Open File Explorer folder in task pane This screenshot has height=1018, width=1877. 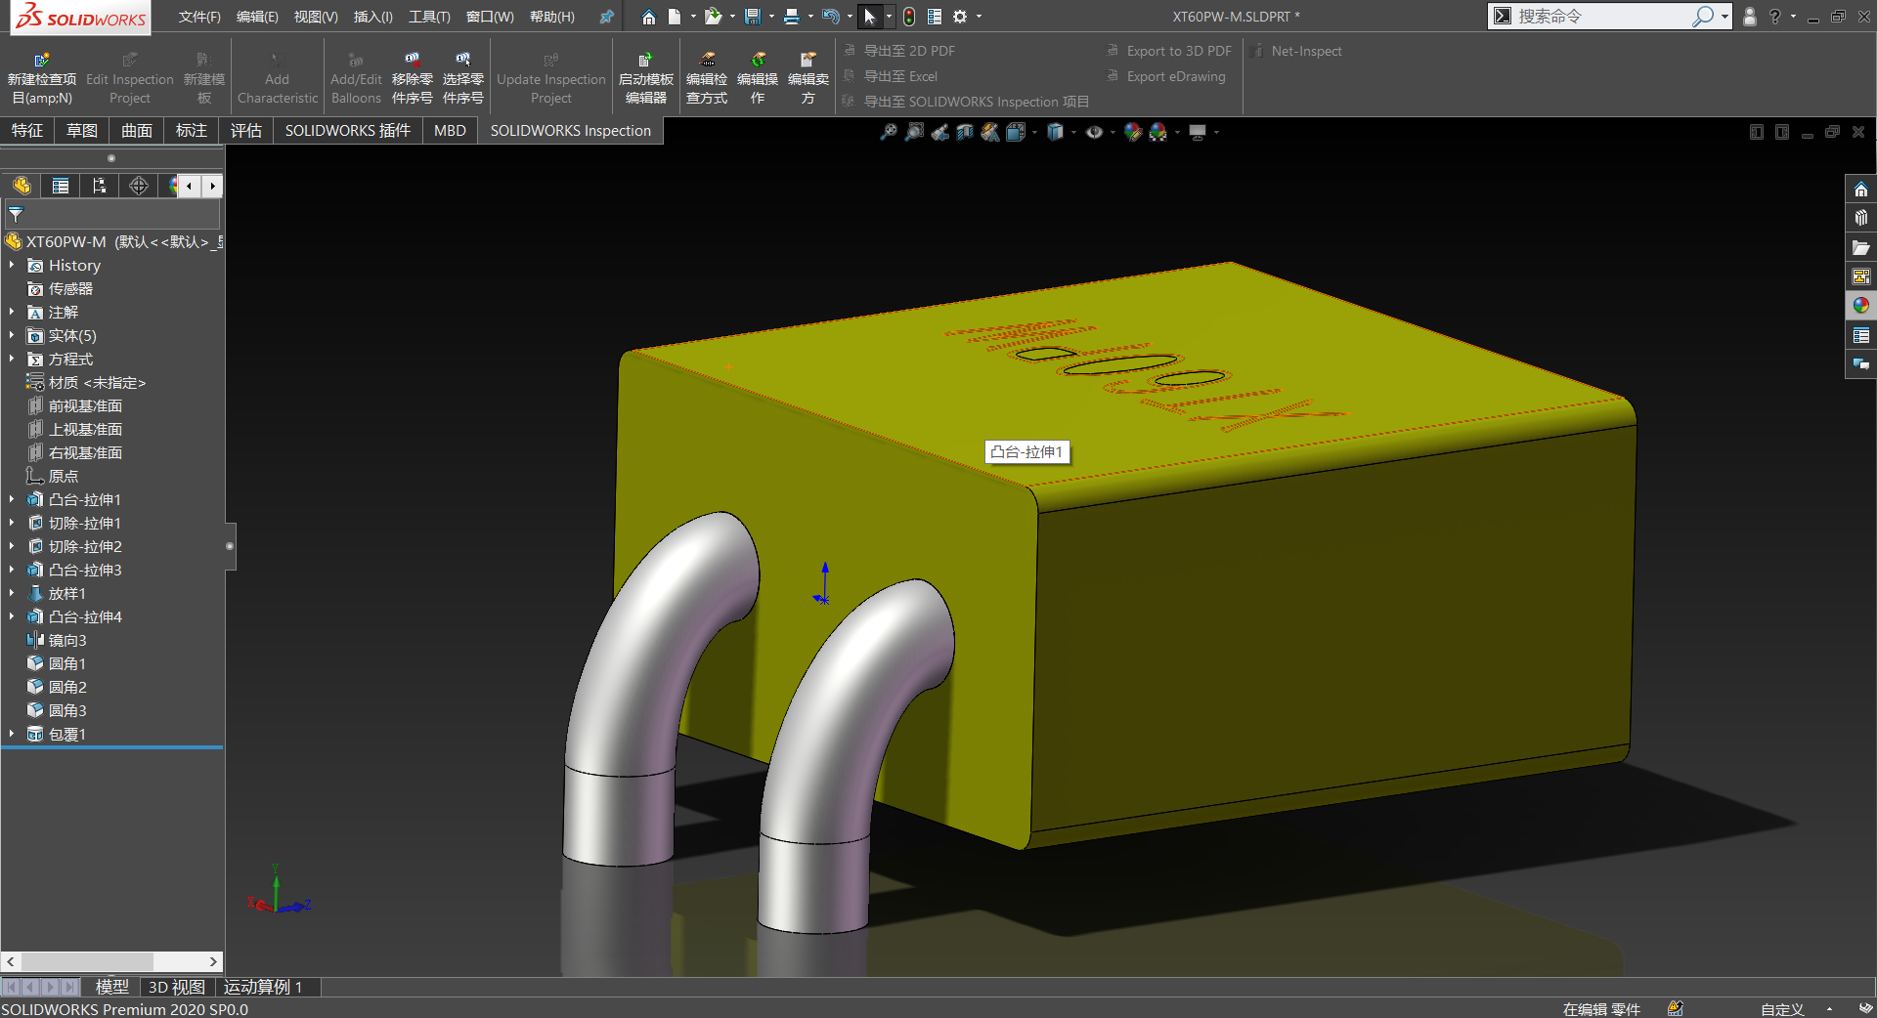point(1860,247)
